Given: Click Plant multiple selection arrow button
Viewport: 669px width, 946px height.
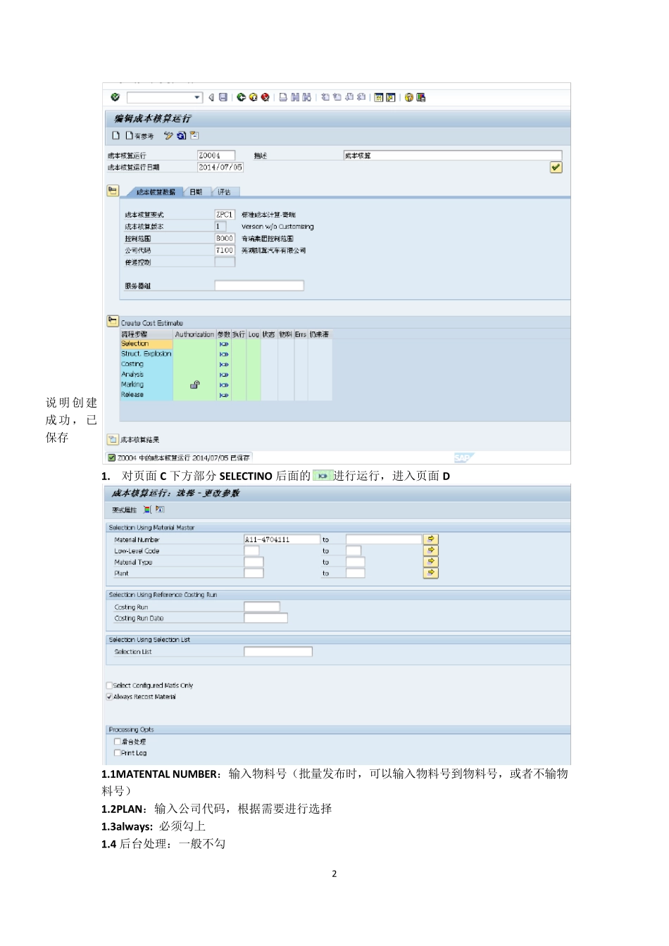Looking at the screenshot, I should pos(430,573).
